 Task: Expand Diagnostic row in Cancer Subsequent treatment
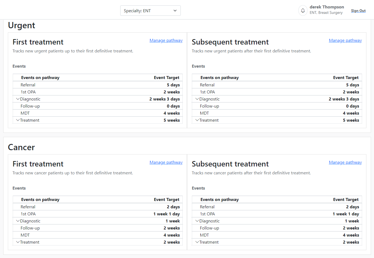pyautogui.click(x=197, y=221)
